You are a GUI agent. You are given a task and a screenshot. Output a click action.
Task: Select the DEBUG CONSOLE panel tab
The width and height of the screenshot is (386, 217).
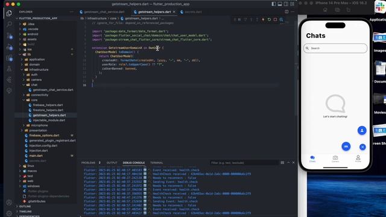[x=134, y=163]
